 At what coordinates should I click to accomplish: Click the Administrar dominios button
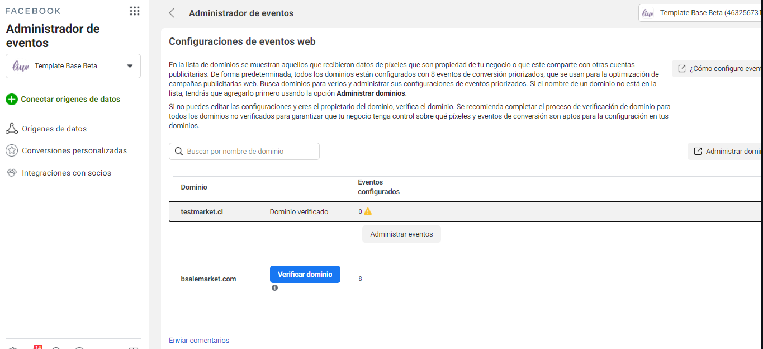(x=725, y=151)
